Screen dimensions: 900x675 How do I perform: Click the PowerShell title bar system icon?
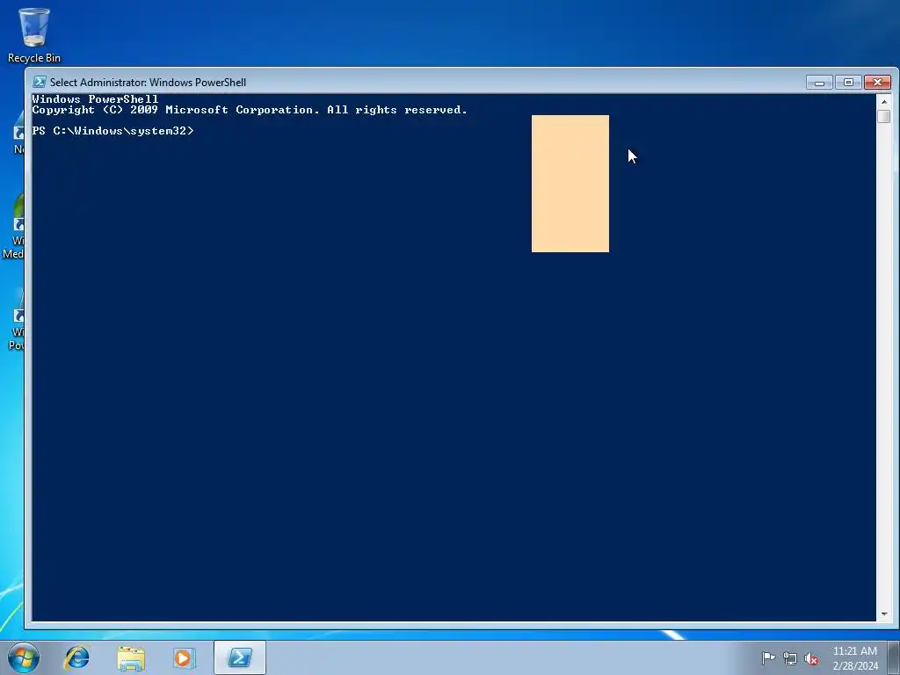39,82
